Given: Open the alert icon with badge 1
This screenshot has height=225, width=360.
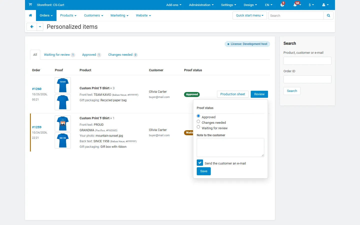Looking at the screenshot, I should point(282,5).
